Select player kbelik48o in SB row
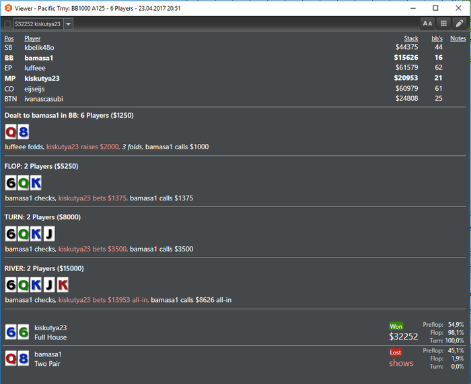The height and width of the screenshot is (384, 471). (39, 48)
